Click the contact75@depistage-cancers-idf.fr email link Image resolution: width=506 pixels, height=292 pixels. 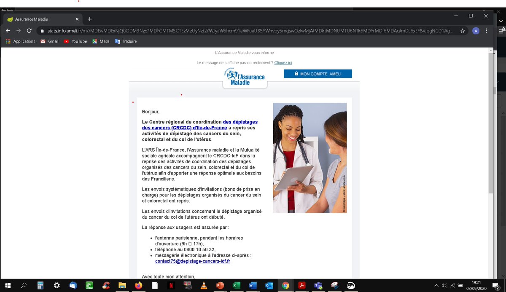point(192,261)
